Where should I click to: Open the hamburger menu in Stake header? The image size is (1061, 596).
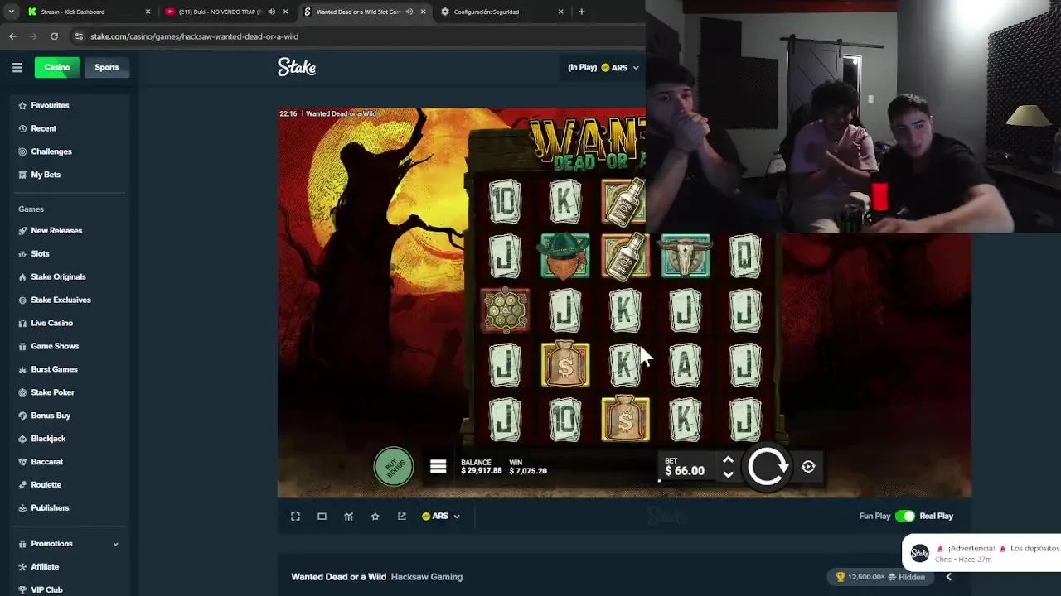(17, 68)
